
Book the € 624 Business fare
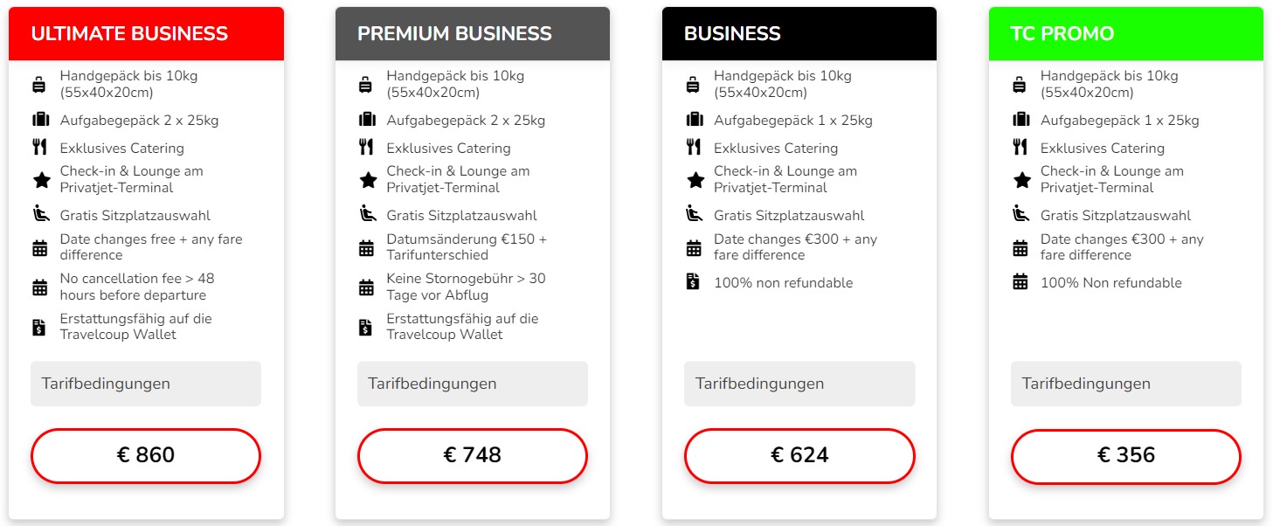pos(799,455)
